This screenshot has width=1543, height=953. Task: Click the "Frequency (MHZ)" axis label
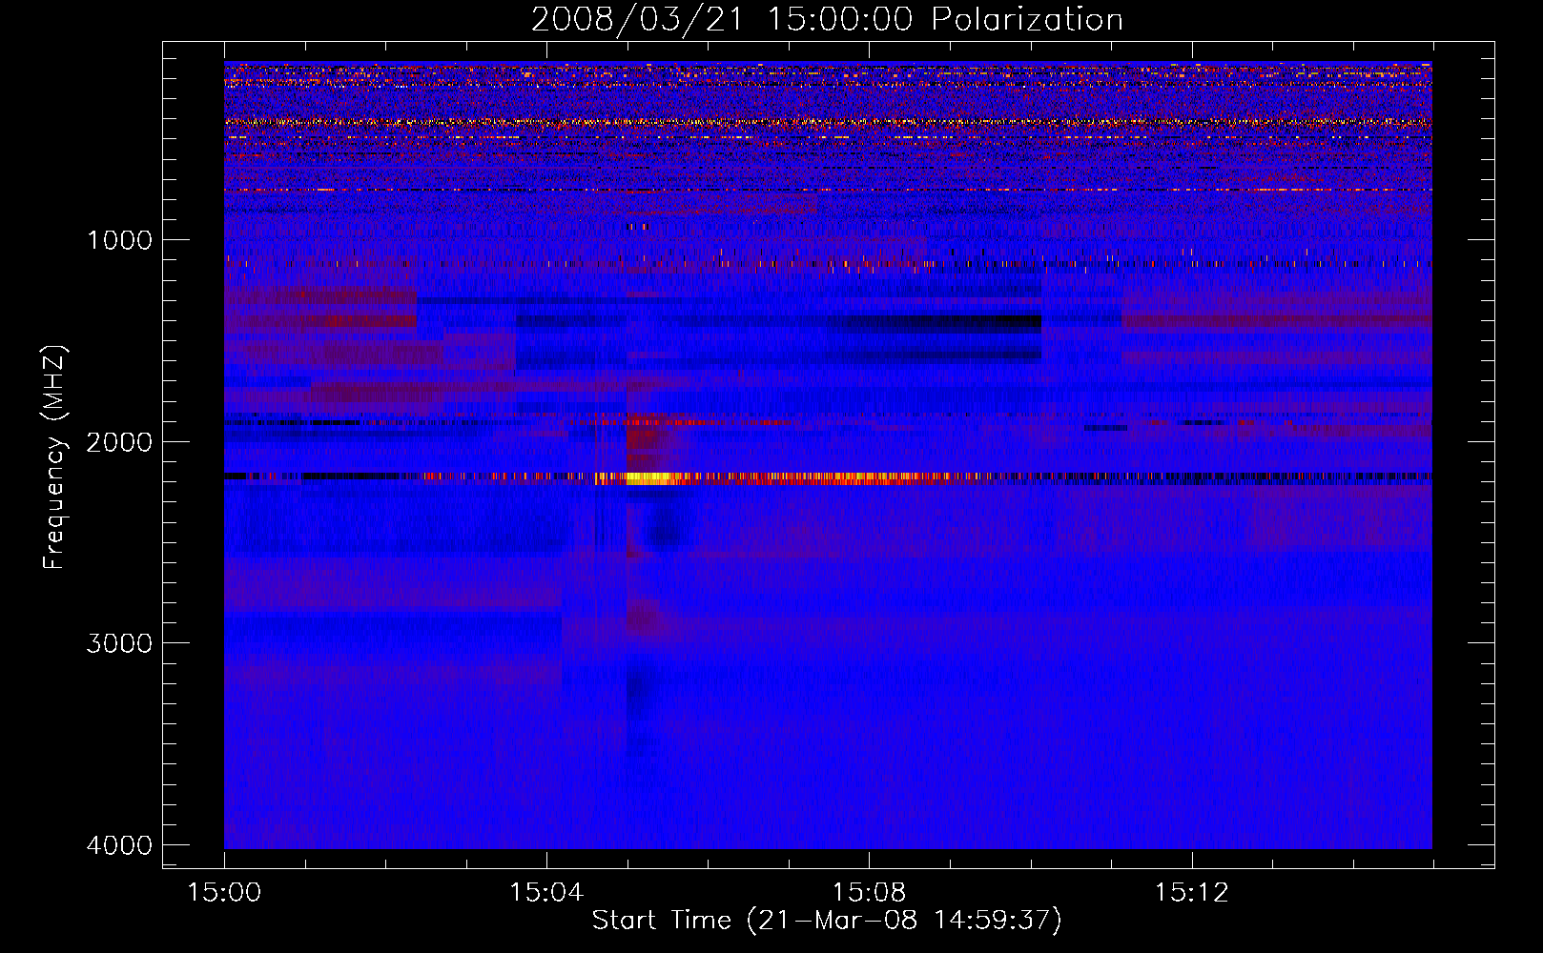click(54, 457)
